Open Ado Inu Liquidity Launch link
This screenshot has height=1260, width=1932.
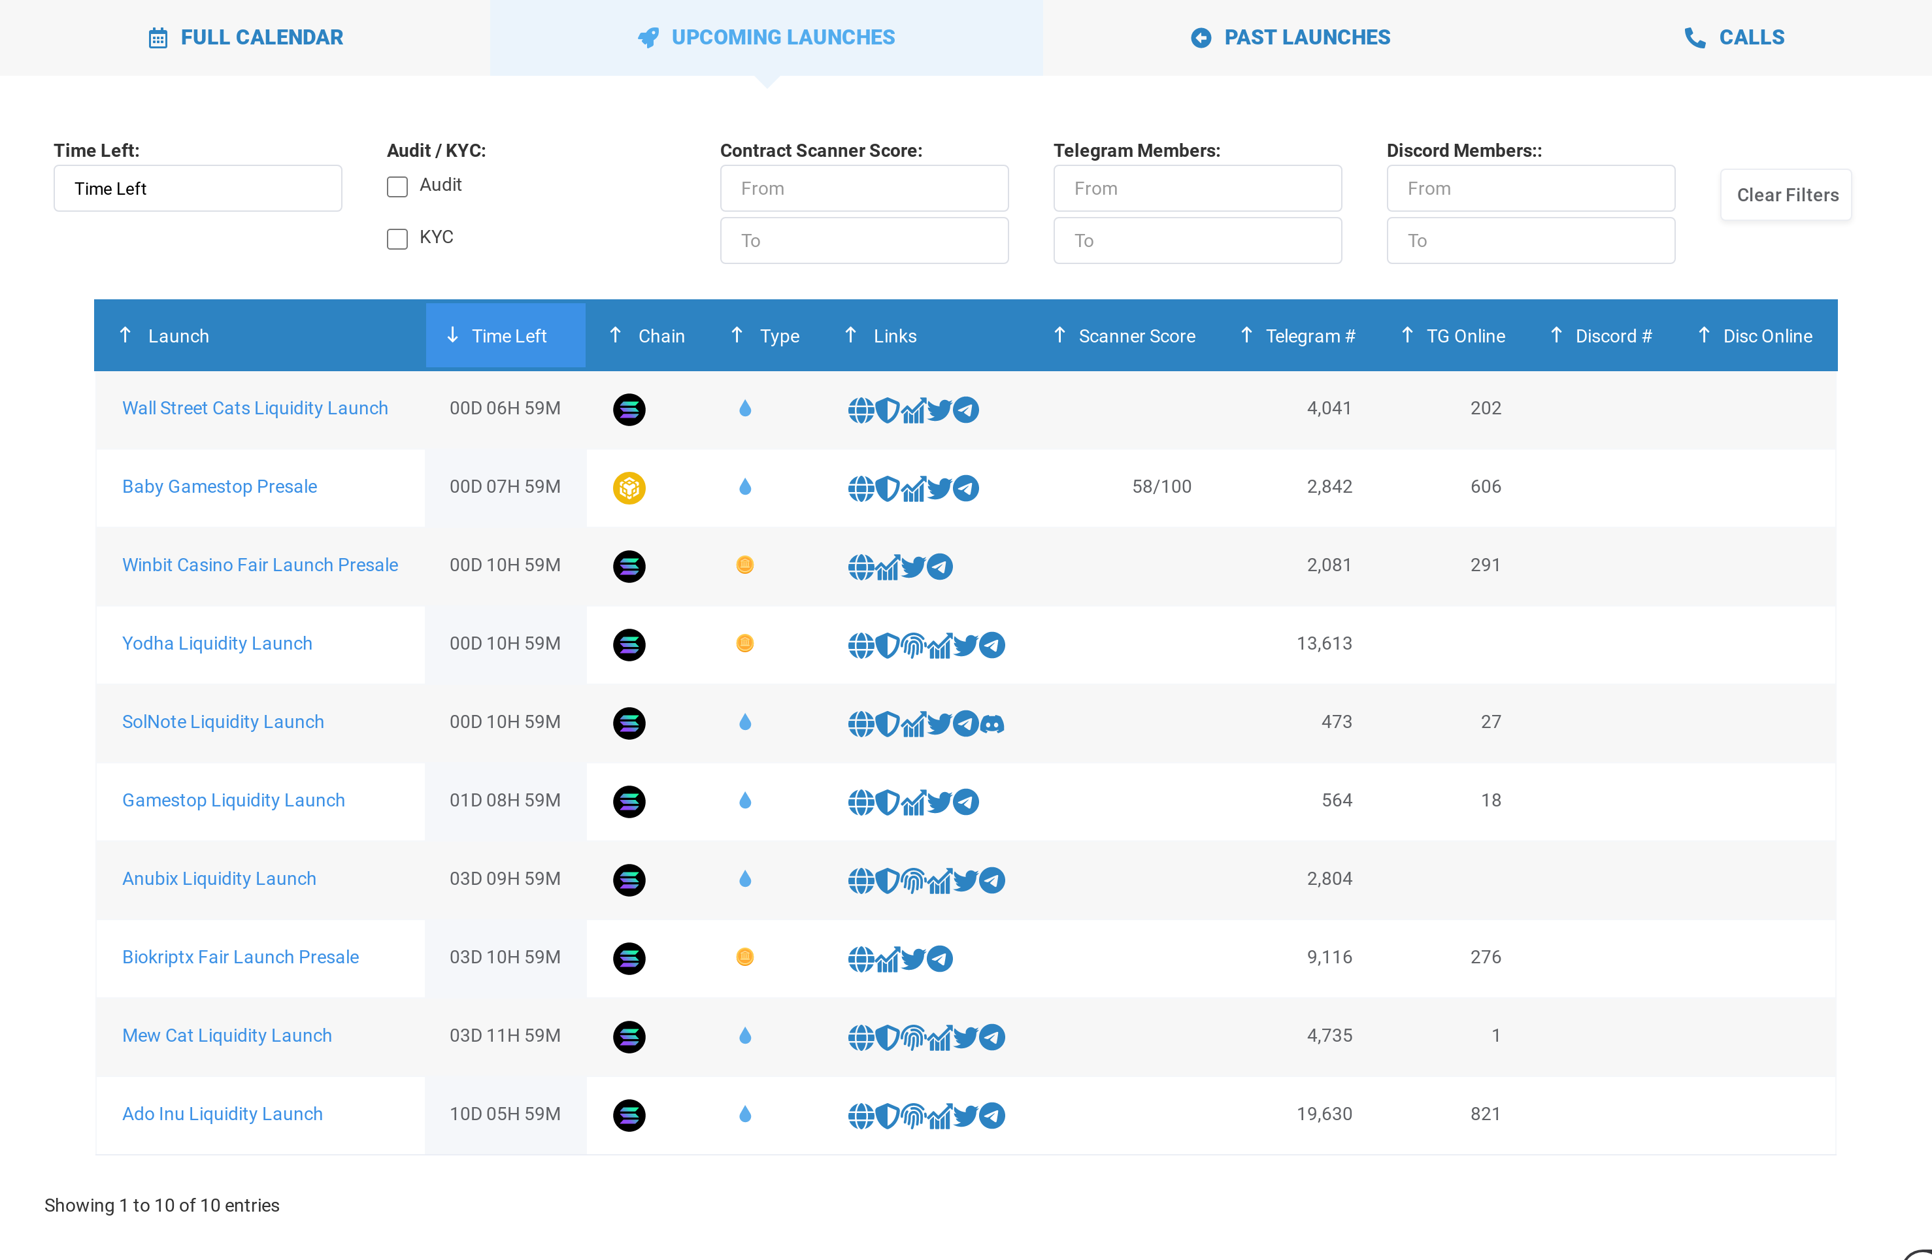(222, 1114)
